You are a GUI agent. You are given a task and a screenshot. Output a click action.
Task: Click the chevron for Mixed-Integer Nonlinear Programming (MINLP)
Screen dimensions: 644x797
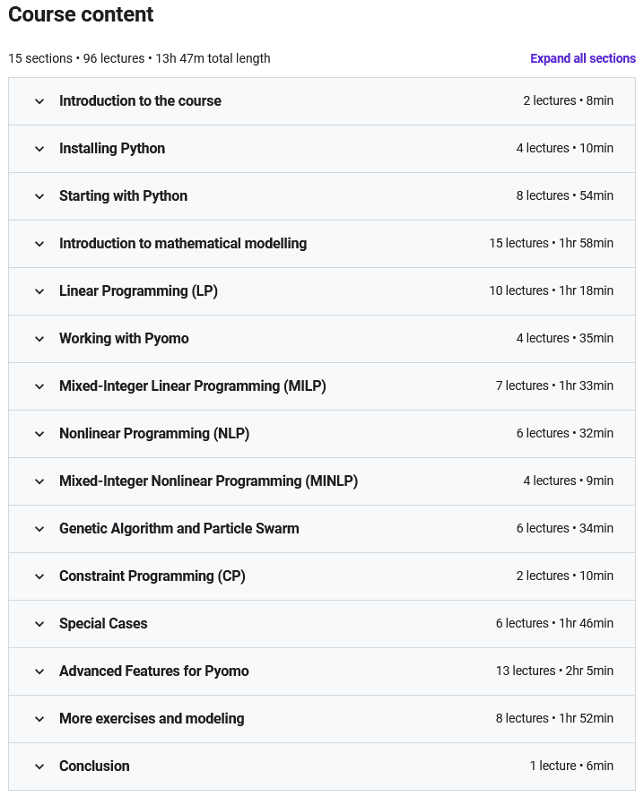pyautogui.click(x=39, y=481)
